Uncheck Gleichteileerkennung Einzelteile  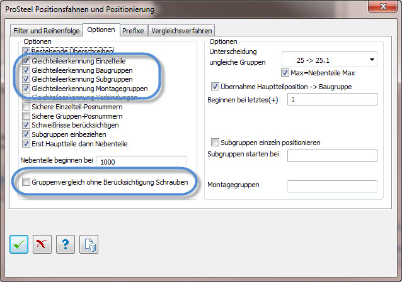(x=26, y=61)
